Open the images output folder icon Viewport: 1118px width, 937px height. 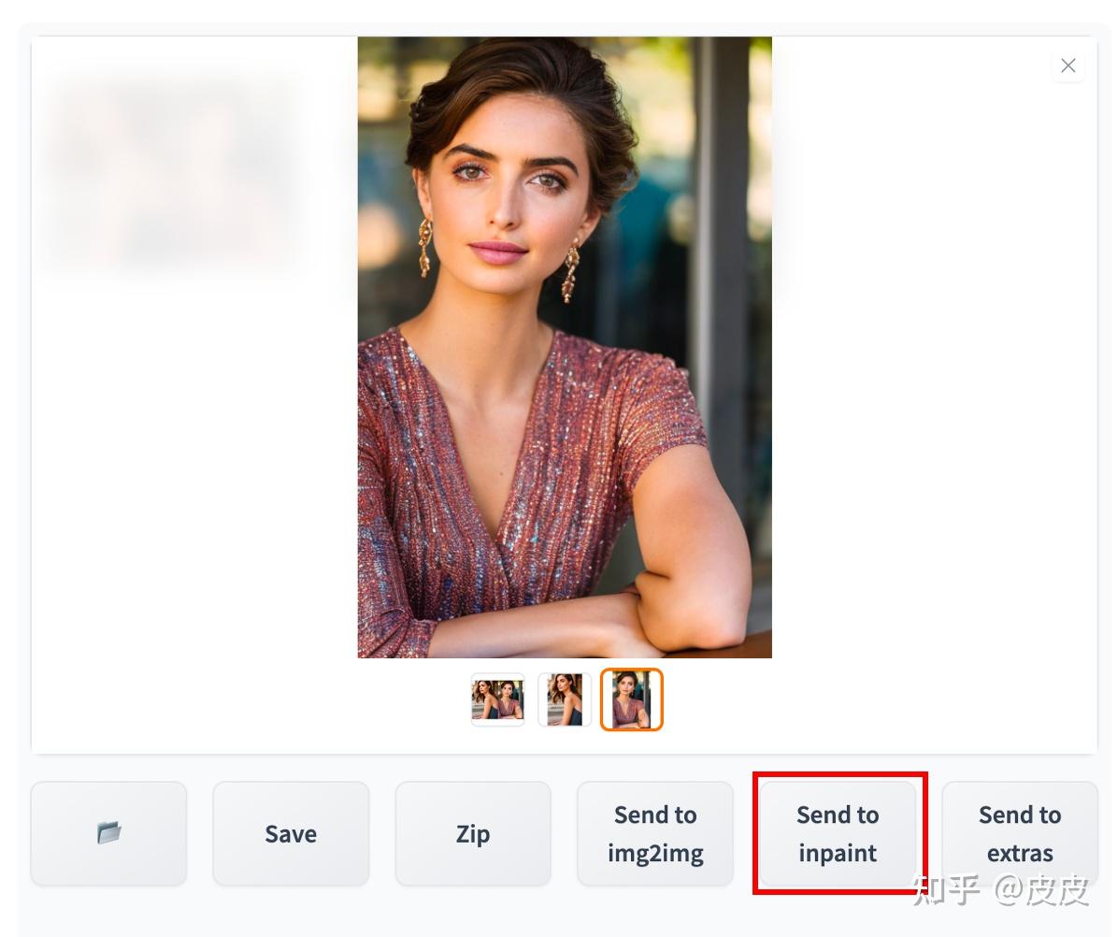[x=108, y=833]
